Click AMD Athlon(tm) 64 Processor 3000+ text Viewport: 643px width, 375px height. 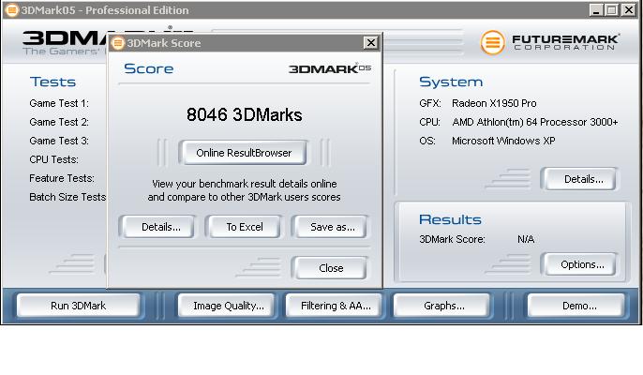[534, 122]
